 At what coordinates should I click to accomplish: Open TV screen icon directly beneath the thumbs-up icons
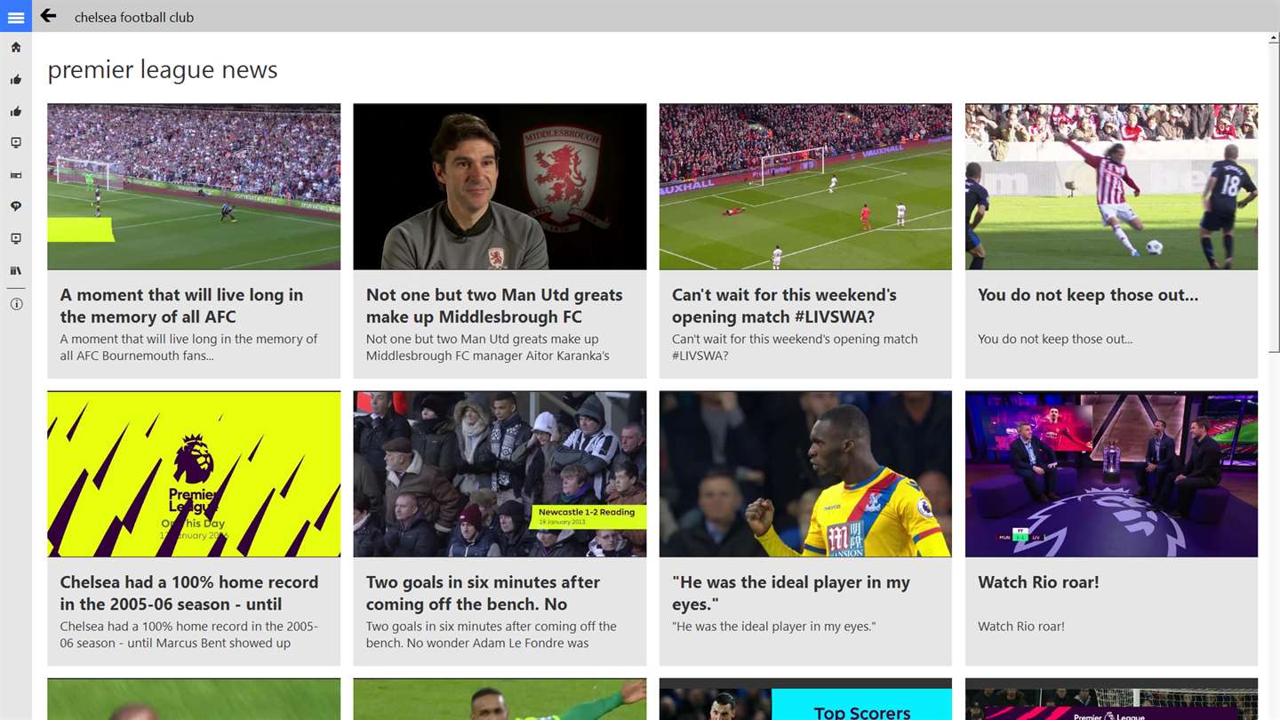tap(16, 142)
